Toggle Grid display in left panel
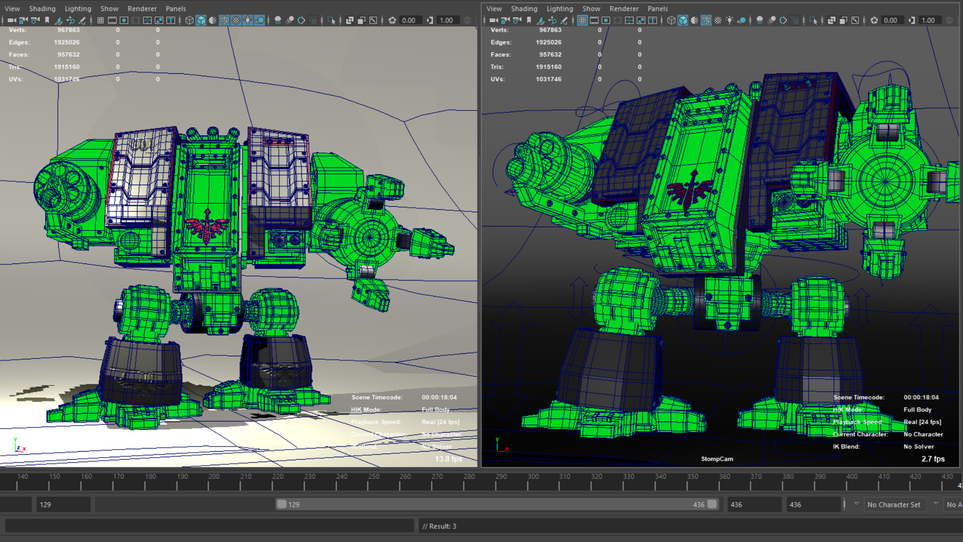 tap(100, 20)
